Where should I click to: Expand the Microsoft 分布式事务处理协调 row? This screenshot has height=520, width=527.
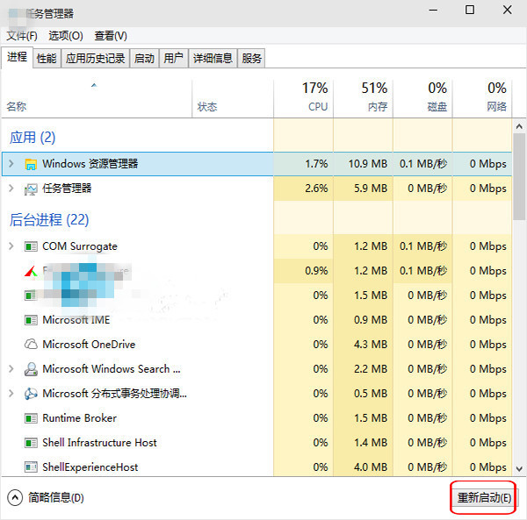point(11,394)
